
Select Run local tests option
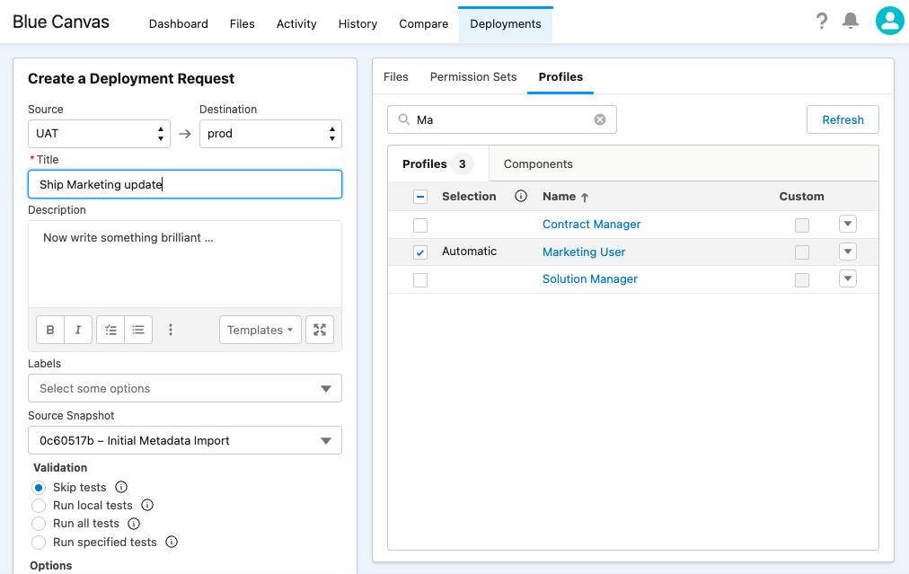point(39,506)
